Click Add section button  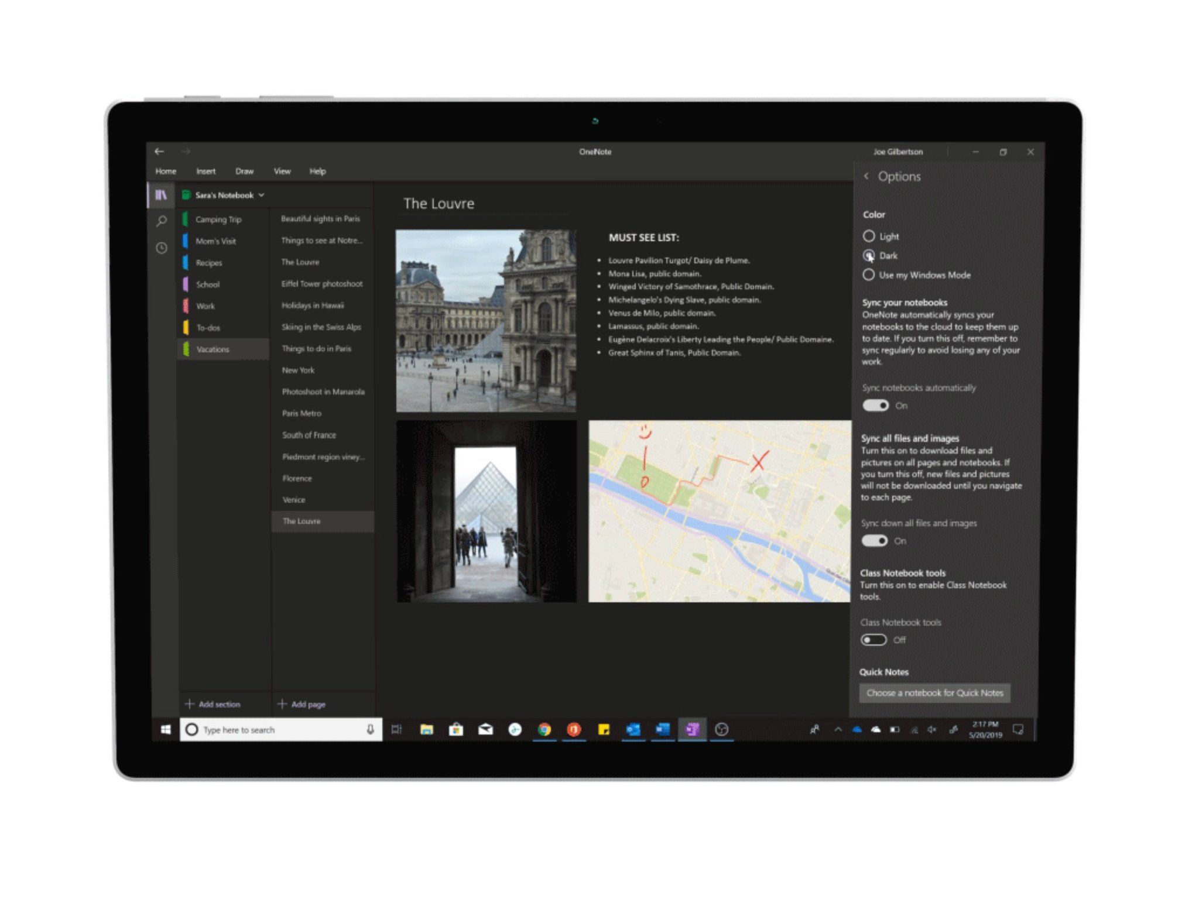coord(213,704)
